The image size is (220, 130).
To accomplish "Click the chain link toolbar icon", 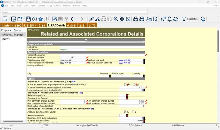I will coord(91,19).
